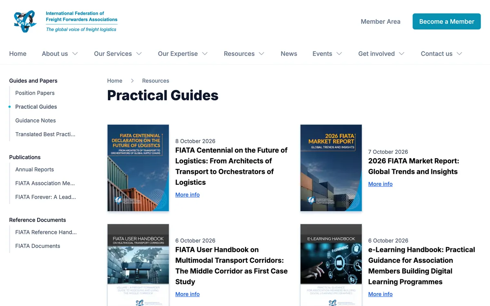The width and height of the screenshot is (490, 306).
Task: Open the Home menu item
Action: tap(18, 53)
